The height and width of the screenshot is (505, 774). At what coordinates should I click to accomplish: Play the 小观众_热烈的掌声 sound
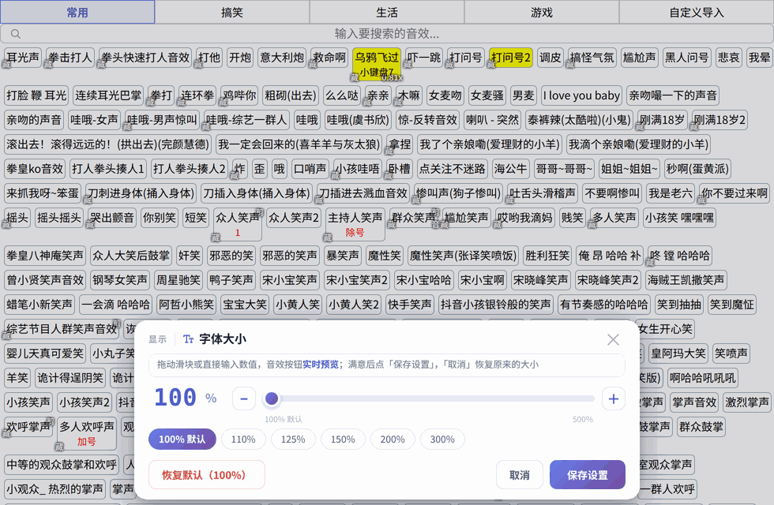54,488
